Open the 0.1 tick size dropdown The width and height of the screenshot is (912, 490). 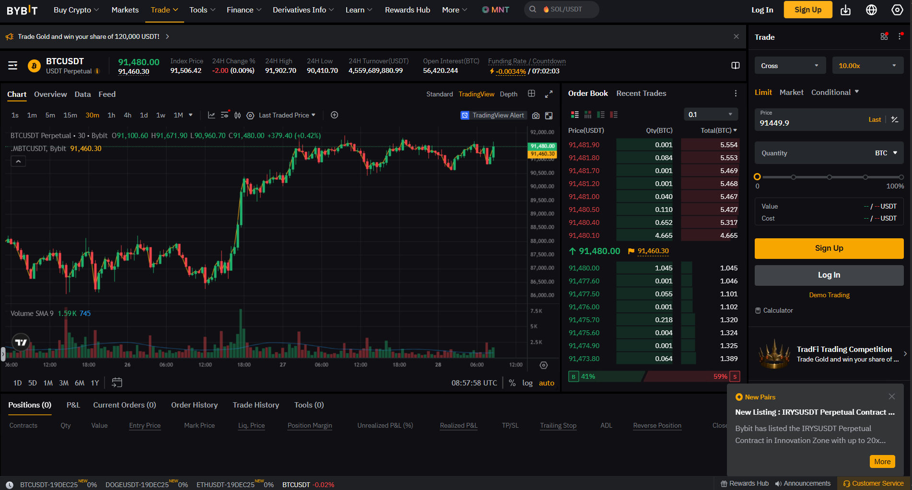pyautogui.click(x=711, y=114)
